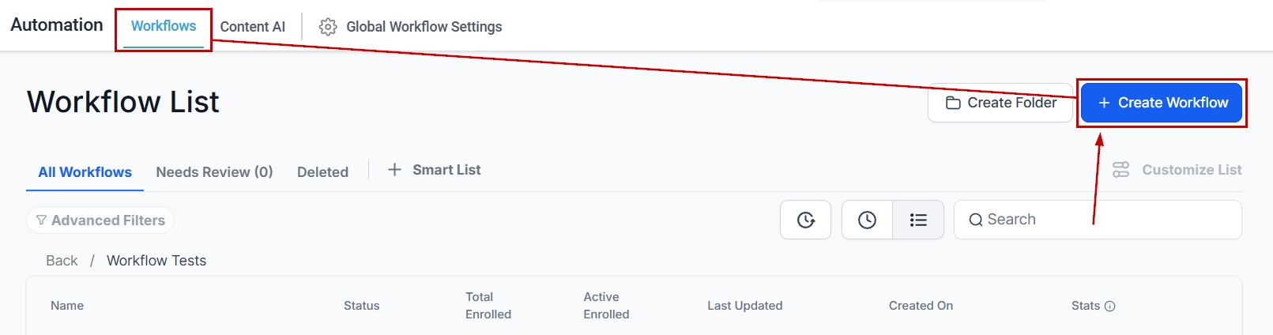Switch to the recent clock view icon

(867, 220)
